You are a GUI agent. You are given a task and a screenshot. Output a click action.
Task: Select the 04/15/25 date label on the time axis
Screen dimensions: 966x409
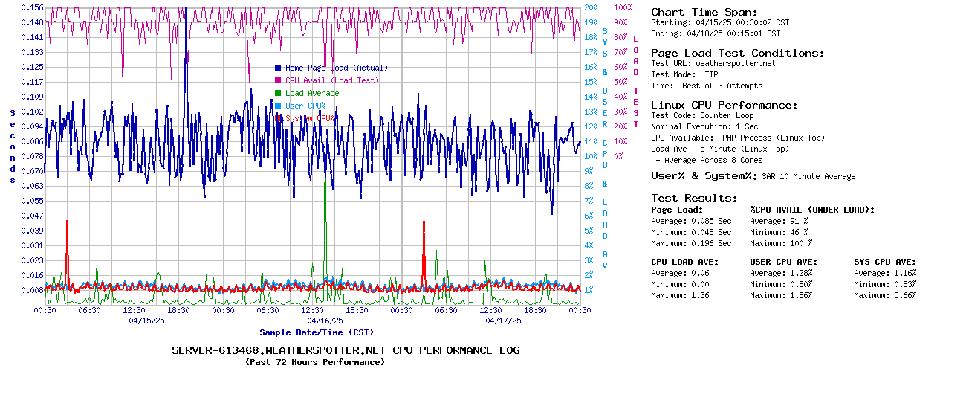tap(146, 321)
